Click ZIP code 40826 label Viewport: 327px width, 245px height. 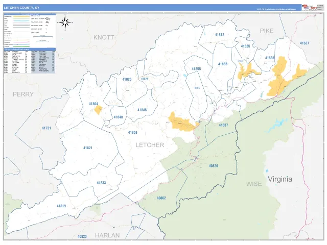pyautogui.click(x=214, y=166)
